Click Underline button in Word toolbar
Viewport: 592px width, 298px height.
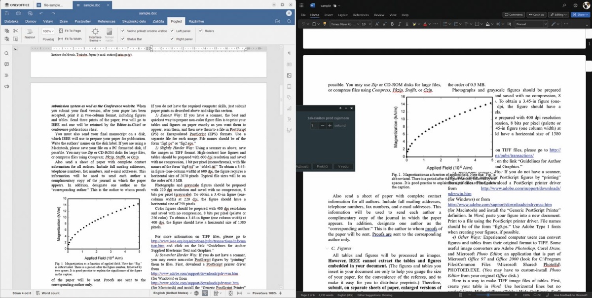(x=407, y=24)
